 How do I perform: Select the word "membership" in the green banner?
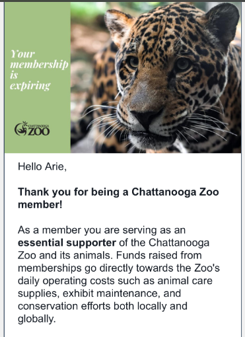(x=39, y=64)
